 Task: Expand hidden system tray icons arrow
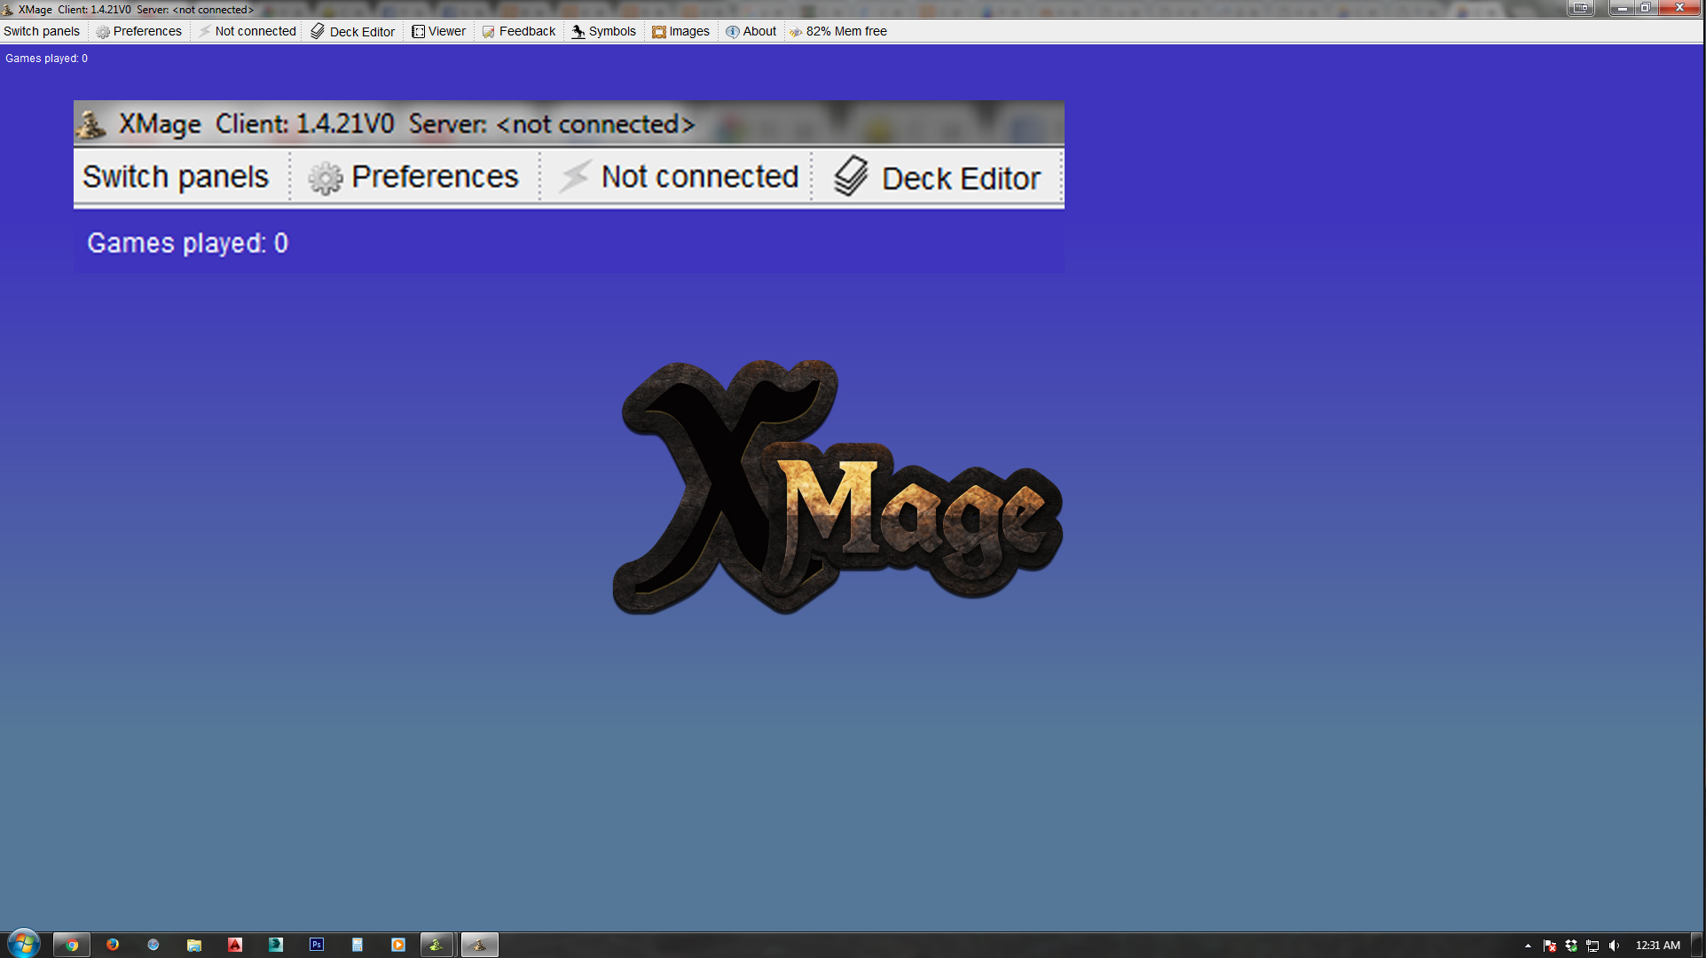(x=1528, y=946)
